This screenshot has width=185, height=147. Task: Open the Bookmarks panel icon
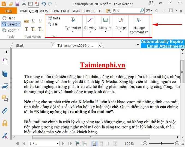(x=5, y=61)
